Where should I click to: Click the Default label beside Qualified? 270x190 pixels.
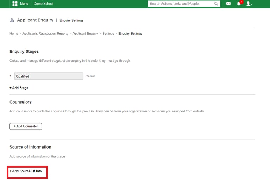pyautogui.click(x=90, y=76)
